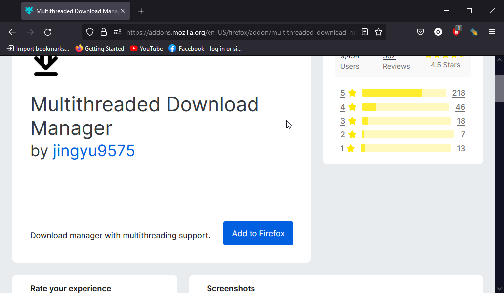Click the scrollbar up arrow

pos(499,60)
